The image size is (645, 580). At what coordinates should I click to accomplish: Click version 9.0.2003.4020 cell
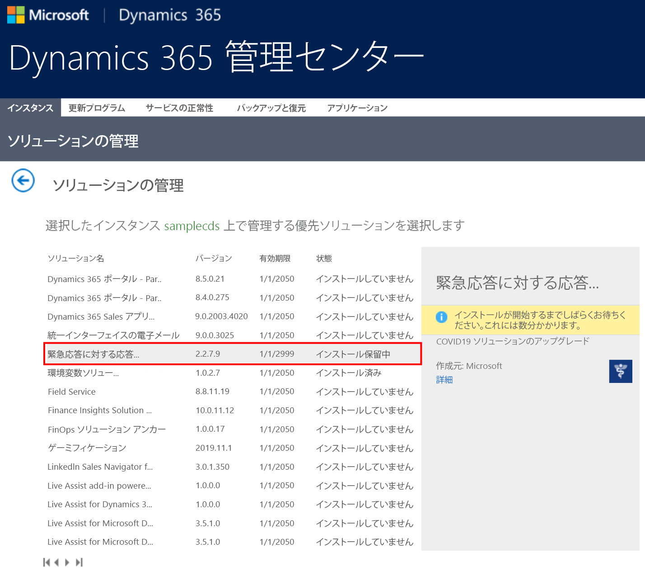click(221, 316)
